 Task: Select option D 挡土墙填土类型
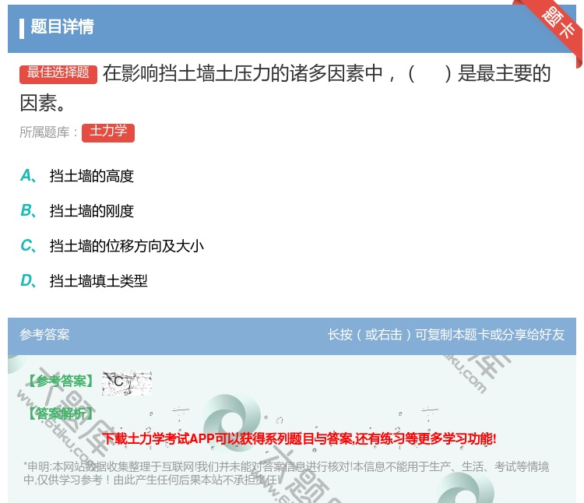click(x=84, y=281)
